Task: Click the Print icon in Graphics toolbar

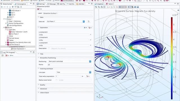Action: pyautogui.click(x=138, y=7)
